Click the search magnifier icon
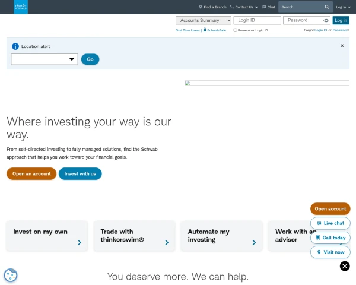Screen dimensions: 356x285 click(327, 7)
